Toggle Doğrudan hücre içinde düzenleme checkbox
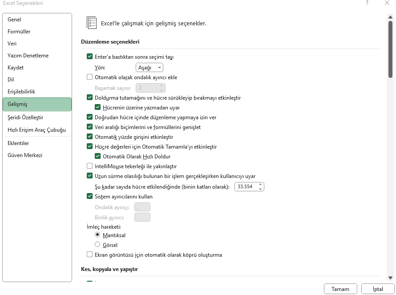This screenshot has width=396, height=295. click(89, 117)
